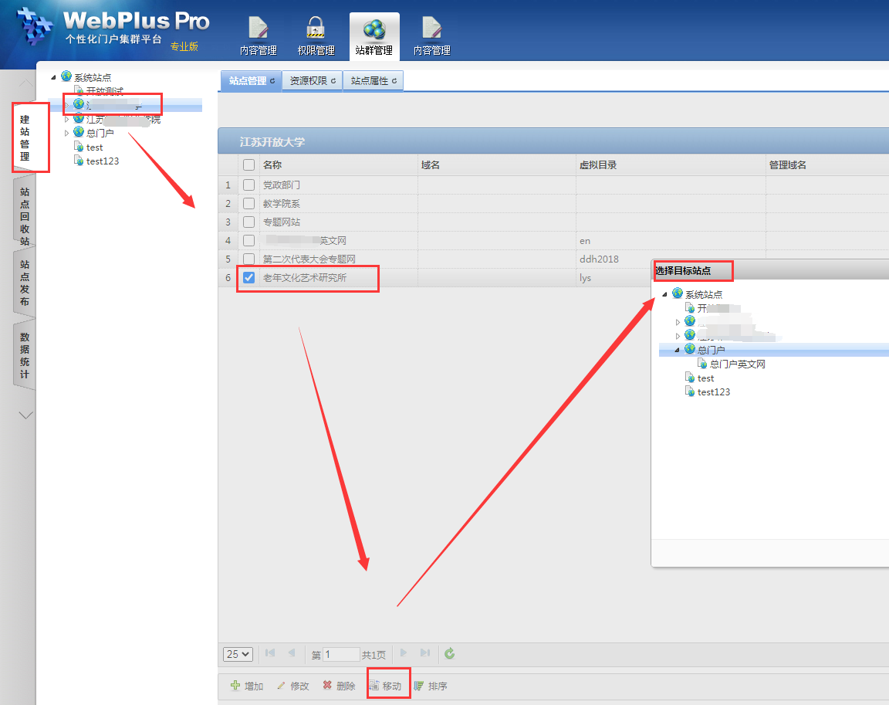Viewport: 889px width, 705px height.
Task: Open the 权限管理 lock icon
Action: [316, 29]
